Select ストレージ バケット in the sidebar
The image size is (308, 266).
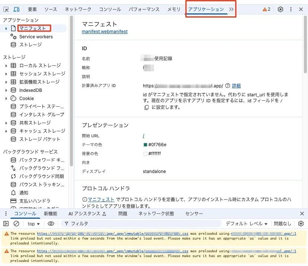click(40, 139)
